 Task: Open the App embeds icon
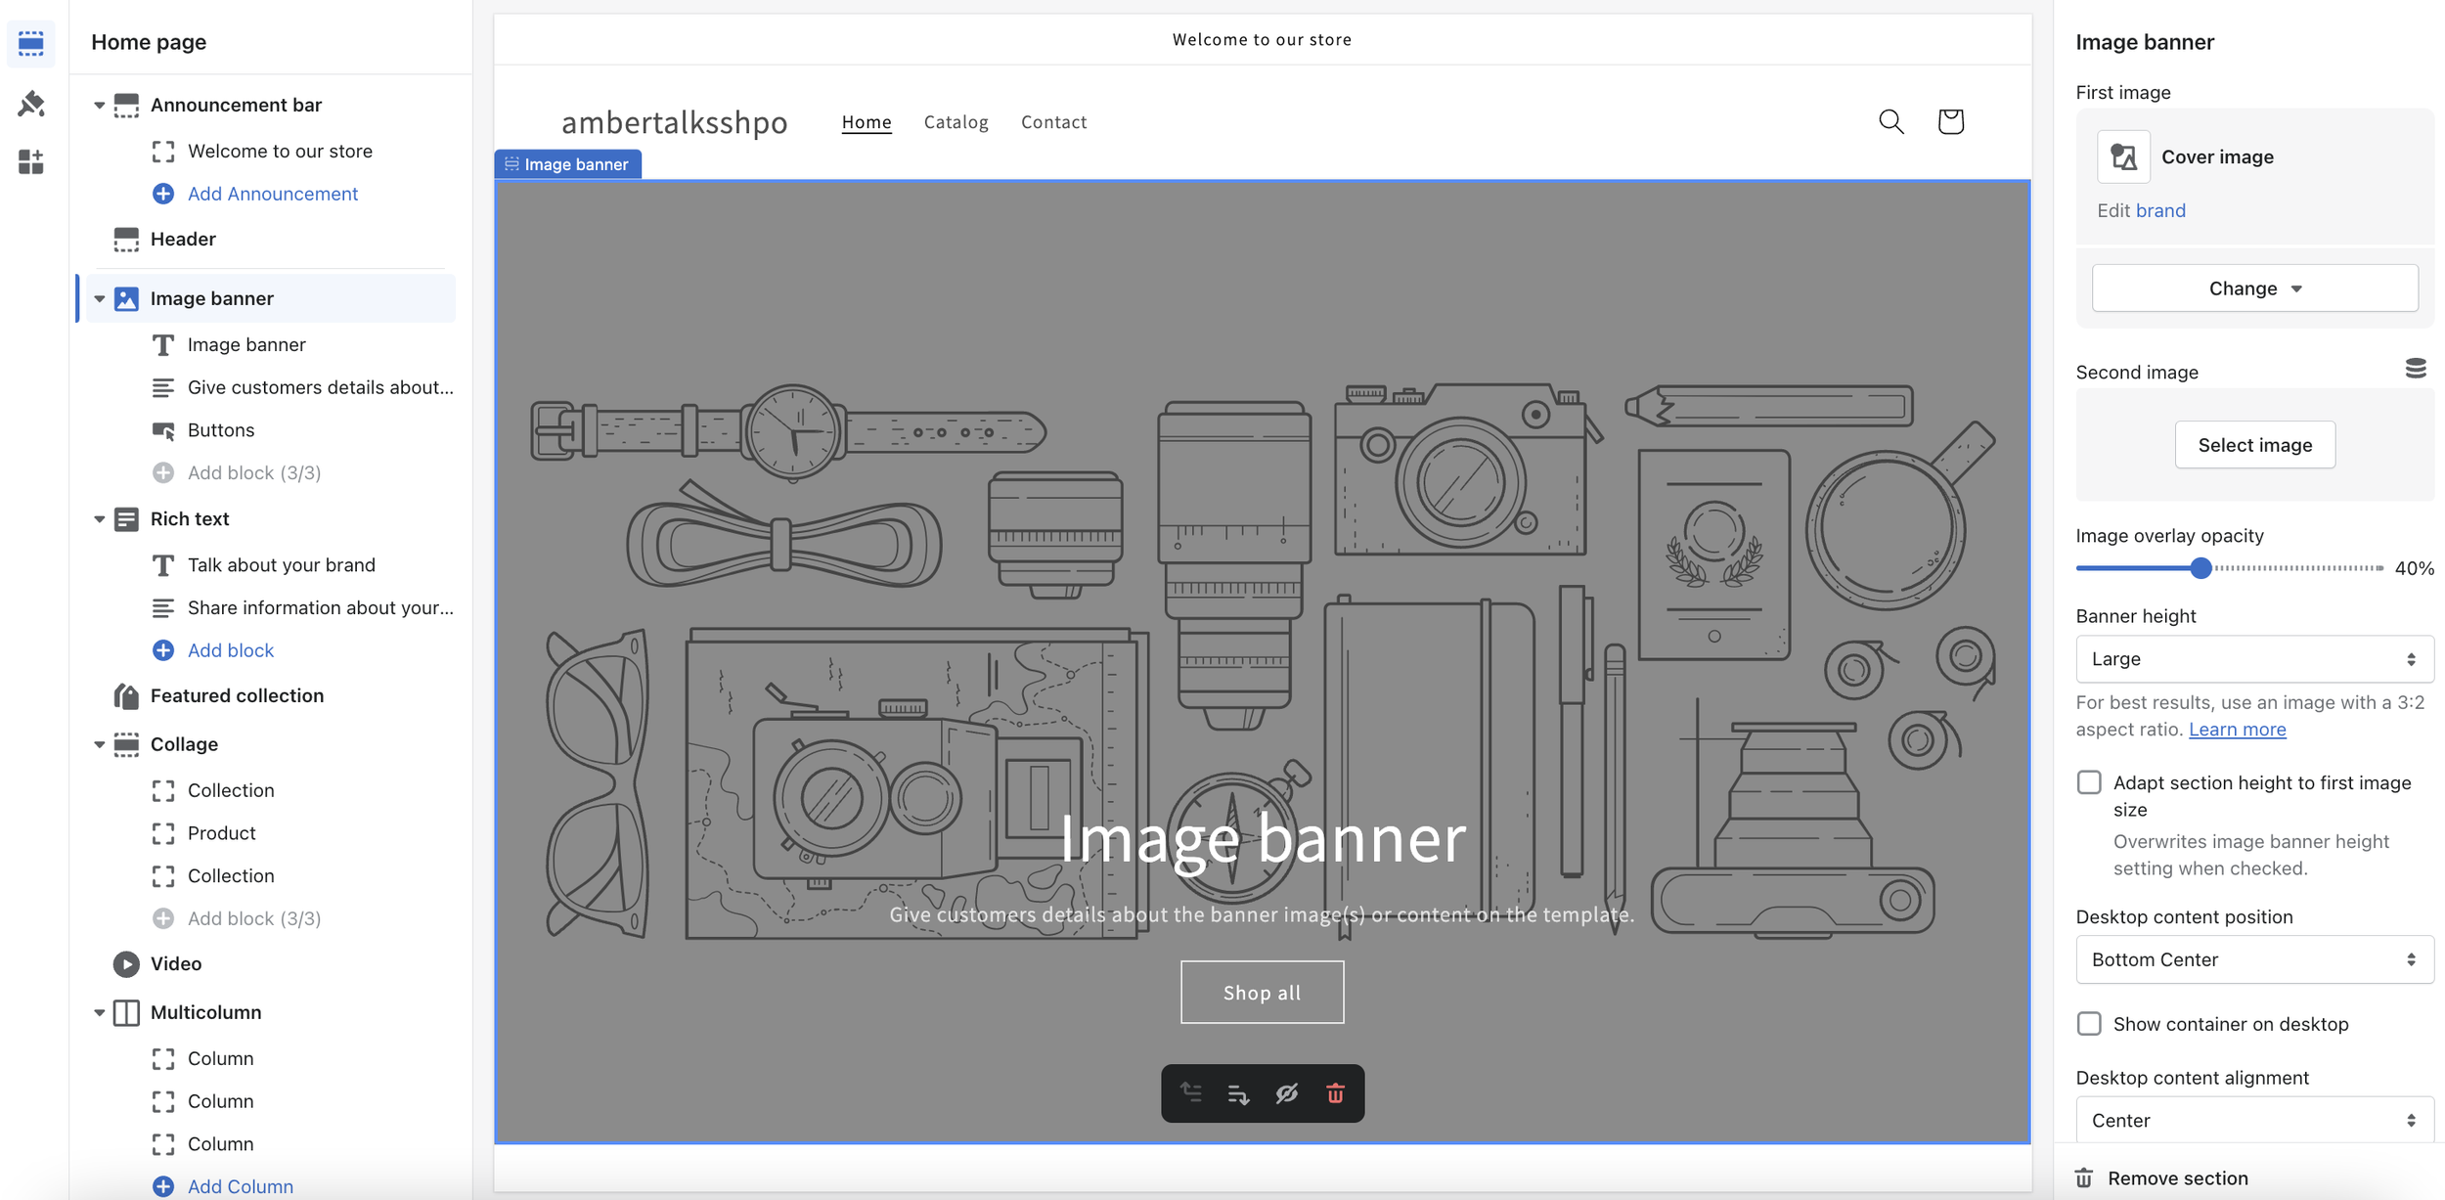(31, 161)
